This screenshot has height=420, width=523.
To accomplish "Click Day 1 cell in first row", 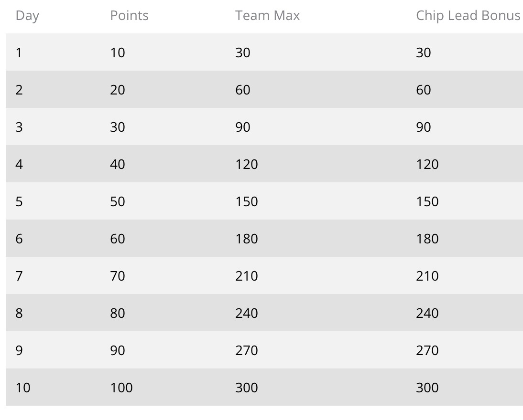I will tap(19, 52).
